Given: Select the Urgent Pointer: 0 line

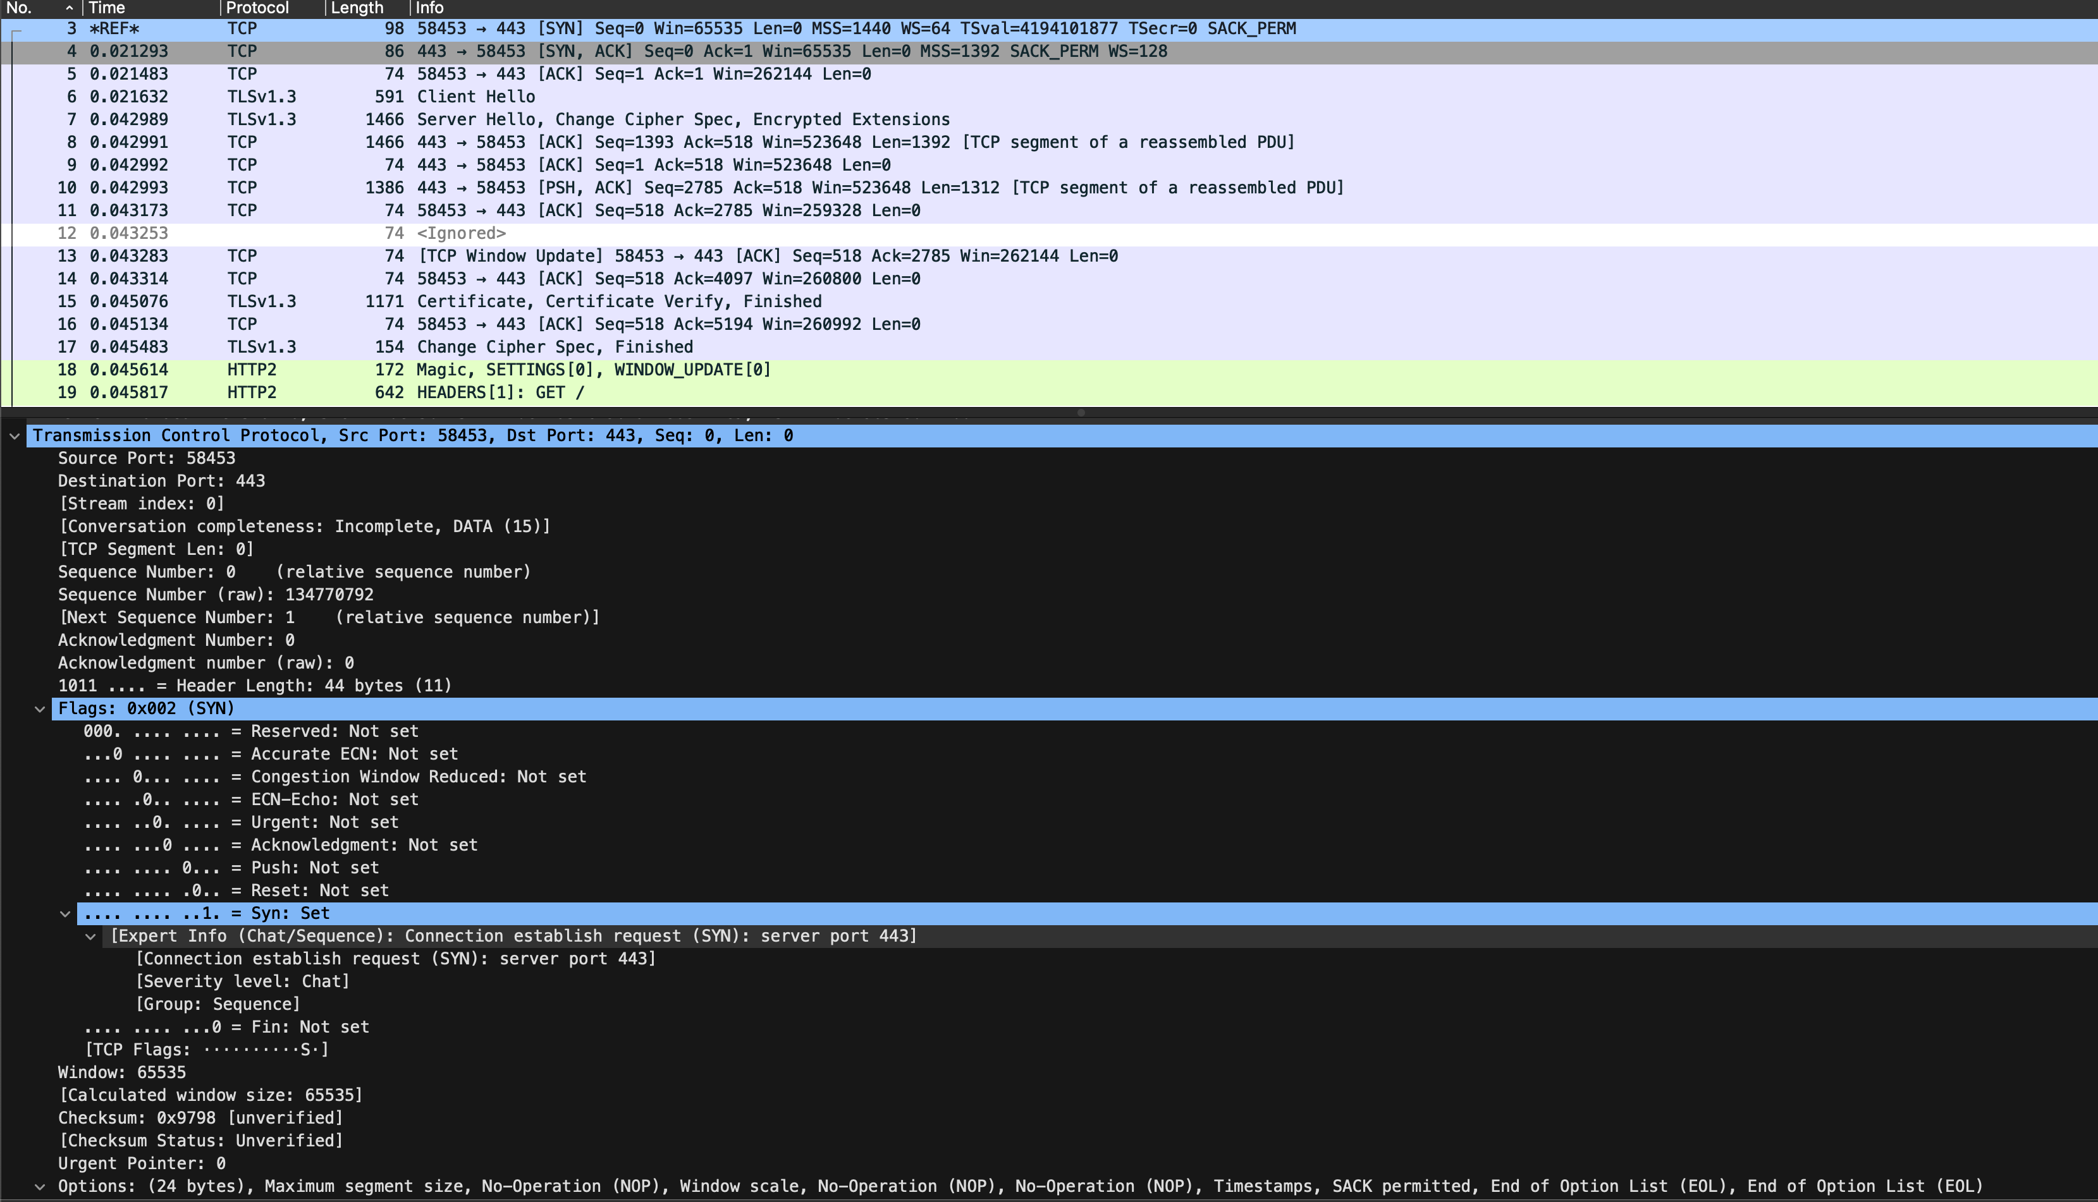Looking at the screenshot, I should pyautogui.click(x=142, y=1164).
